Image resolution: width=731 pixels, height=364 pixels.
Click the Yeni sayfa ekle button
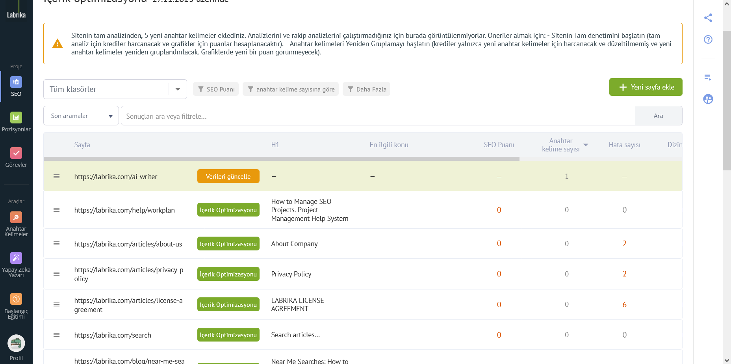[x=646, y=87]
